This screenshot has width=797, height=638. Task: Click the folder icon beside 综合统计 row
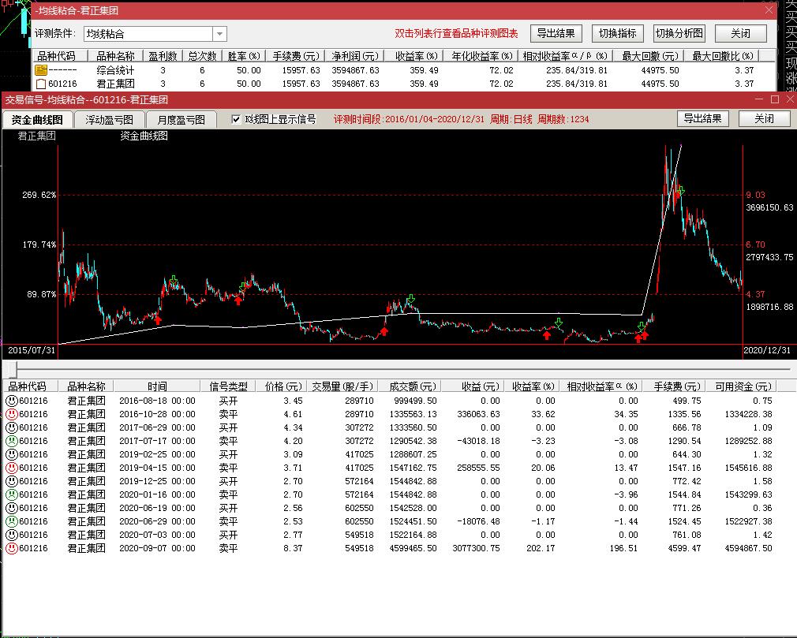click(x=40, y=70)
